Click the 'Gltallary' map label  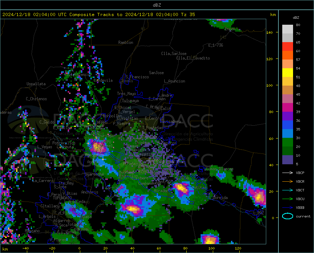pyautogui.click(x=50, y=206)
